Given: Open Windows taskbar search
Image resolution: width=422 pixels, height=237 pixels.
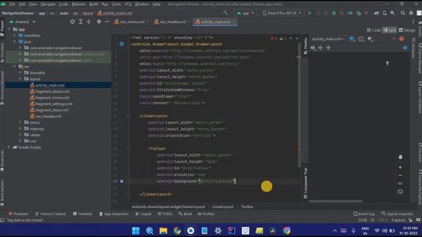Looking at the screenshot, I should point(150,230).
